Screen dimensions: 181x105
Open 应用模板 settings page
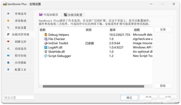pyautogui.click(x=19, y=63)
